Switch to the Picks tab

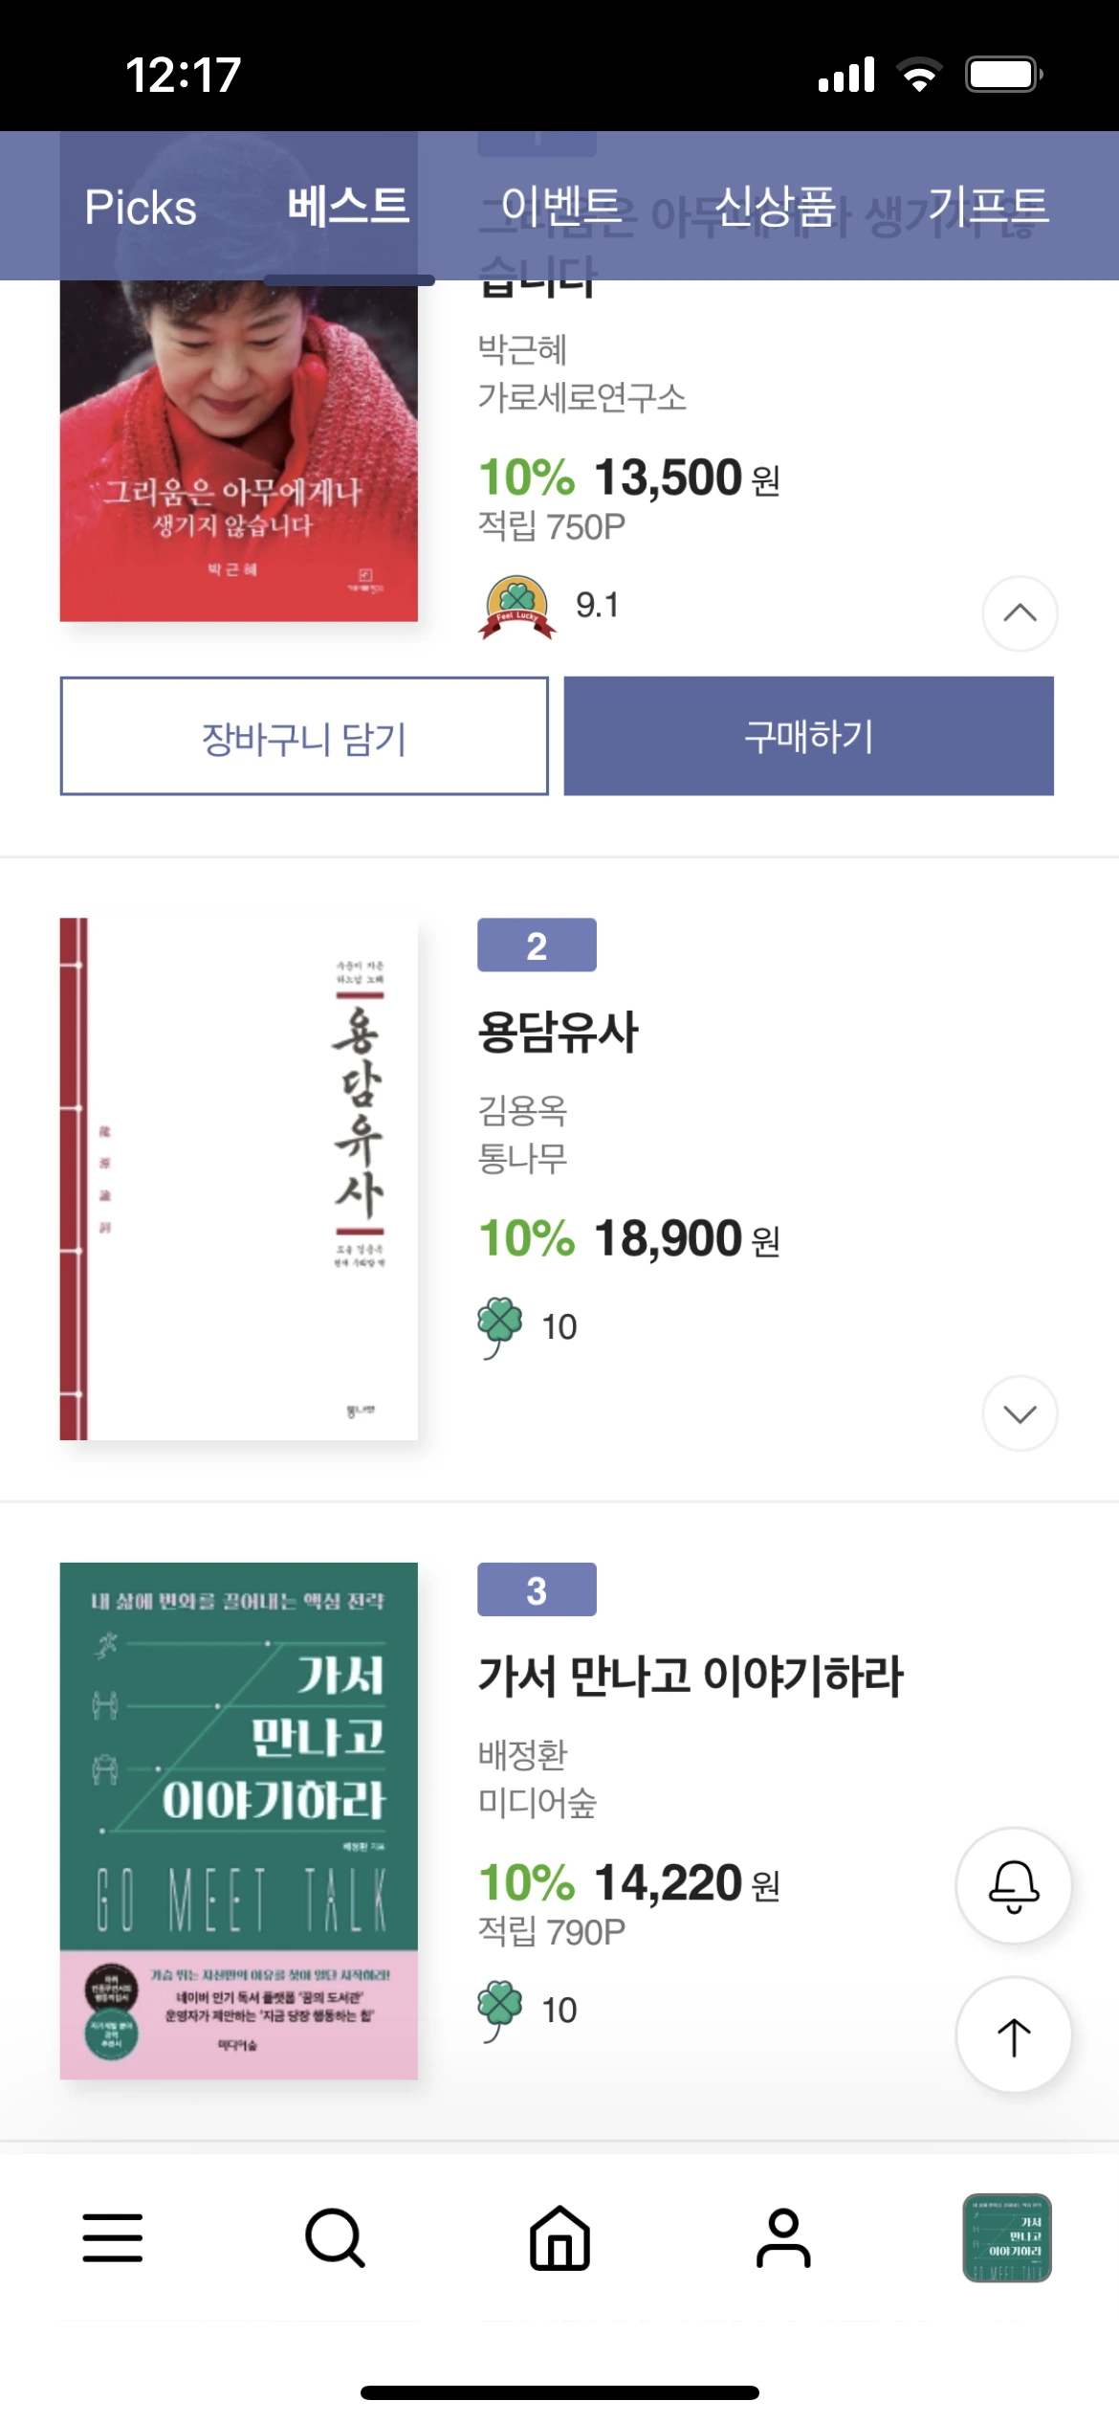tap(141, 208)
